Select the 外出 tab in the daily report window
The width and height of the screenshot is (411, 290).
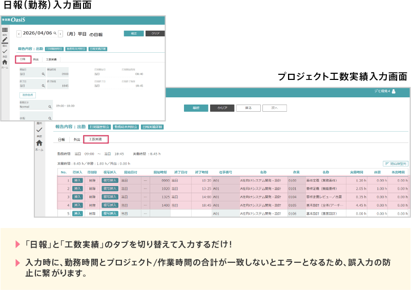(x=36, y=59)
